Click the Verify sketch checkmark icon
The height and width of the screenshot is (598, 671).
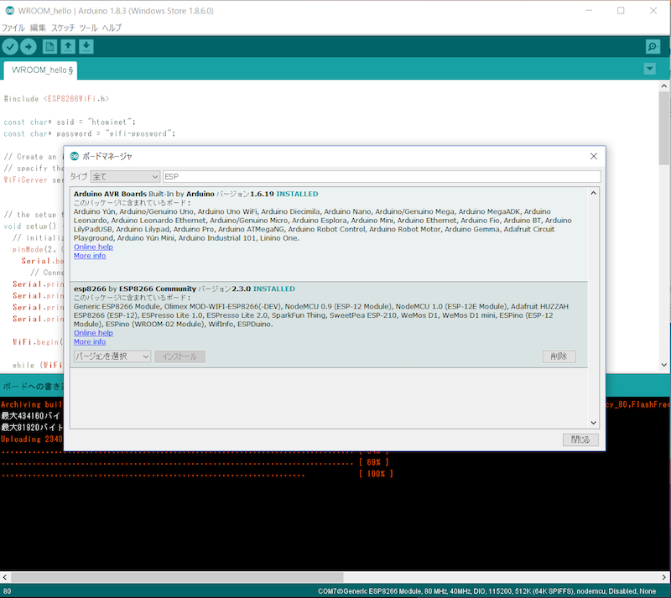(x=10, y=47)
